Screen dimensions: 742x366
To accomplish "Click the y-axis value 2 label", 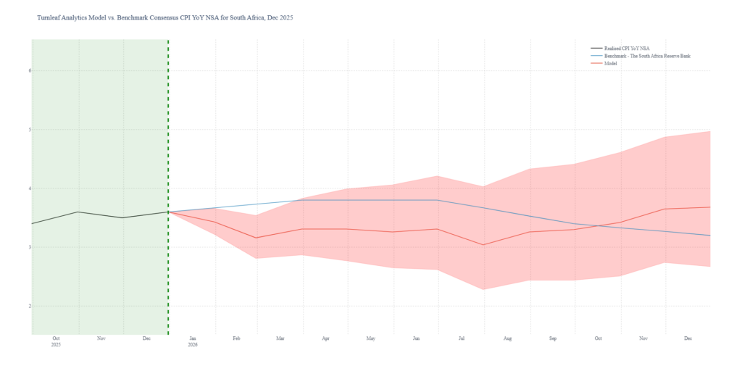I will click(x=30, y=306).
